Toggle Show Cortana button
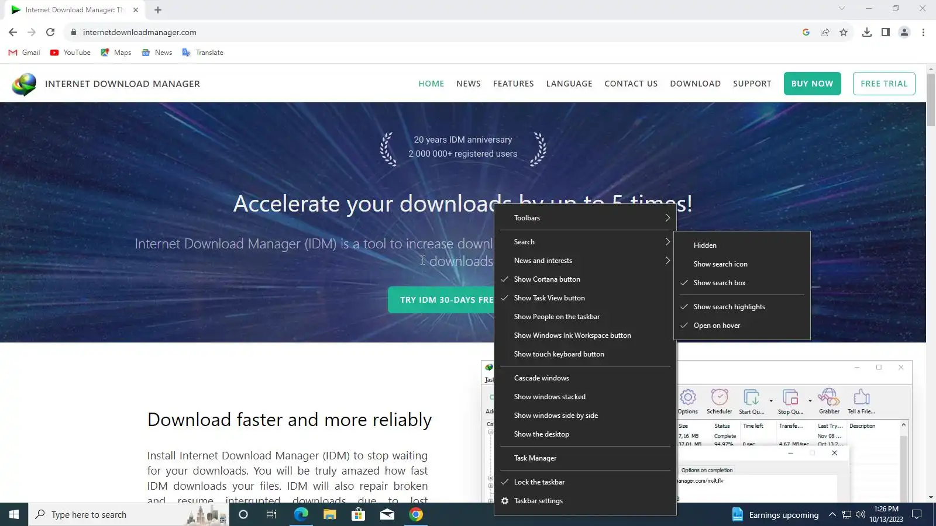 tap(585, 279)
